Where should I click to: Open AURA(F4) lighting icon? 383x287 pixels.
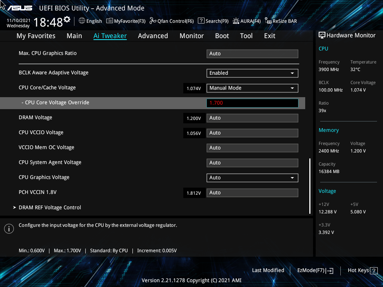pyautogui.click(x=236, y=21)
